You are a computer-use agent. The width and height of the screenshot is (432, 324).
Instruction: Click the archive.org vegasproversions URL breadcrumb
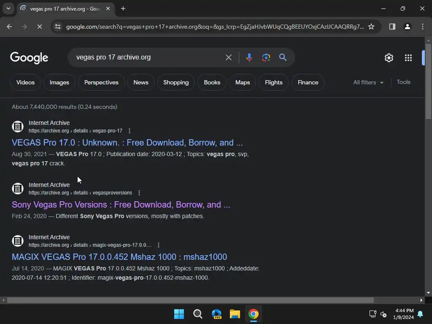point(81,193)
